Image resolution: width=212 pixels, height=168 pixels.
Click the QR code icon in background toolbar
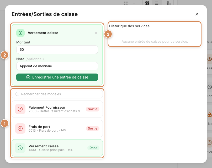(x=126, y=3)
